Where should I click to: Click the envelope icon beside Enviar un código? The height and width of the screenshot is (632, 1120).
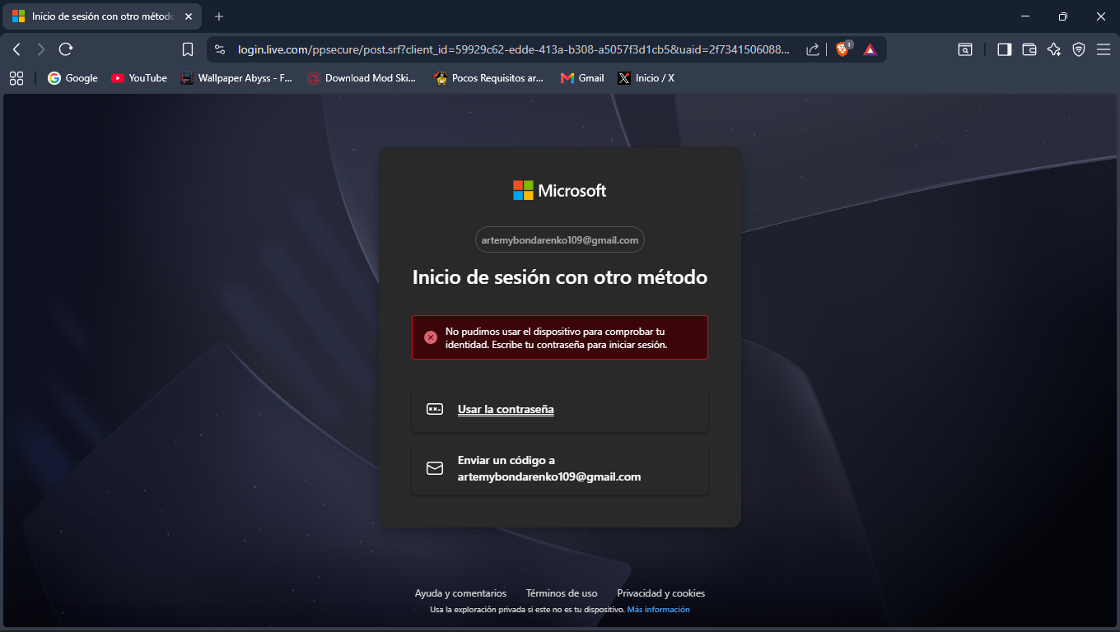click(435, 468)
